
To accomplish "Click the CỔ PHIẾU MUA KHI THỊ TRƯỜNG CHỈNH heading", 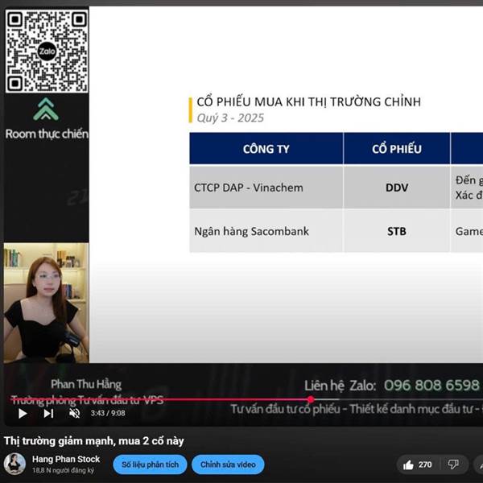I will [308, 101].
